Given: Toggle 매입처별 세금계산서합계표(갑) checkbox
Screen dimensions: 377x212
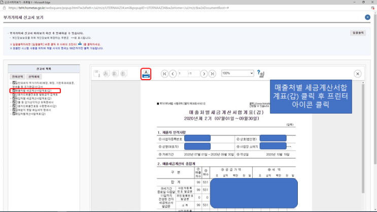Looking at the screenshot, I should click(14, 98).
